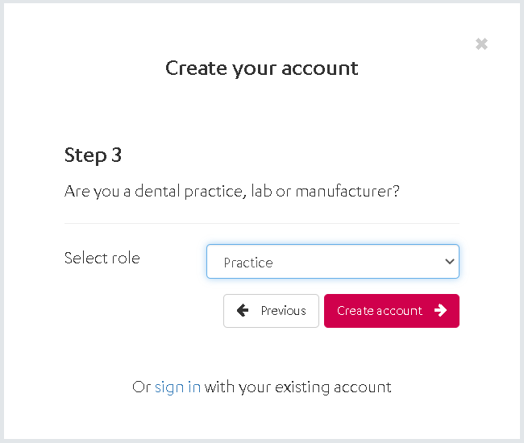Click the right arrow icon on Create account

tap(440, 311)
